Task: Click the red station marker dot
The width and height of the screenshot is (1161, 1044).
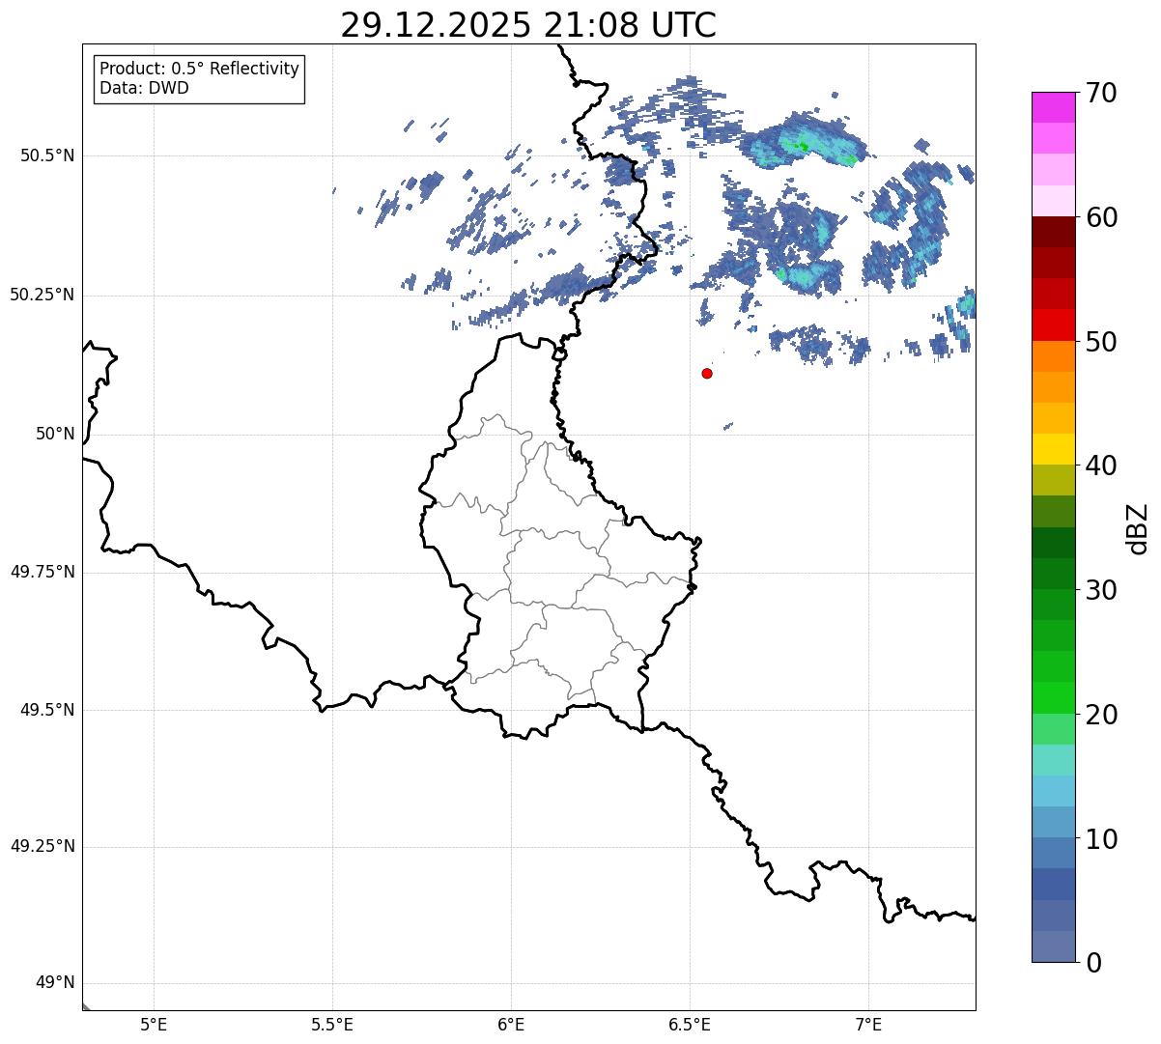Action: (707, 373)
